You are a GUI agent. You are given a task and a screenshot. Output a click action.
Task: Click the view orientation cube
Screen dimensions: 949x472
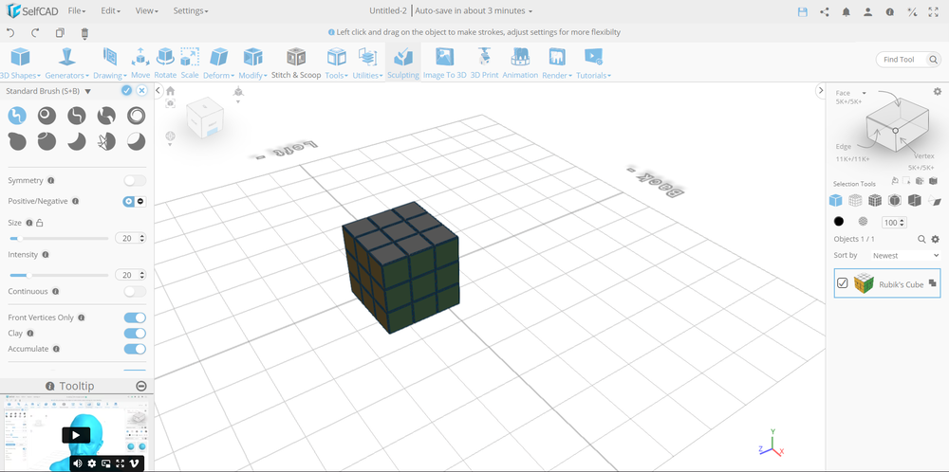204,118
